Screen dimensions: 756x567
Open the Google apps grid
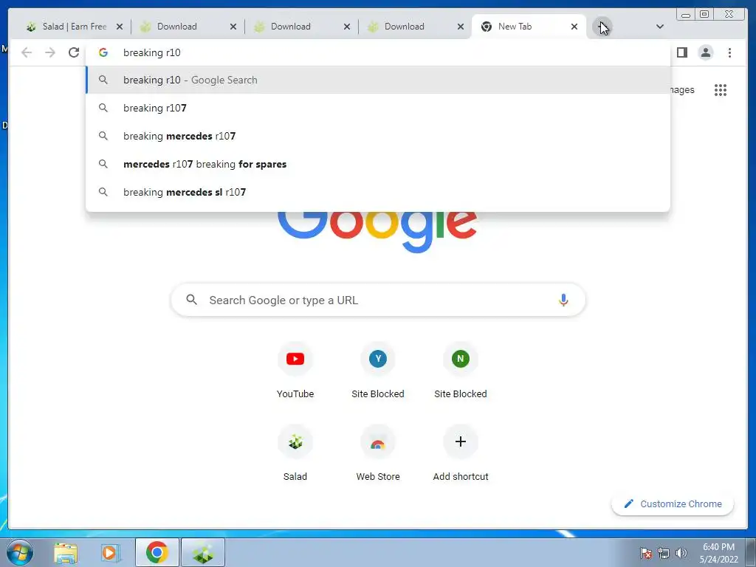721,89
